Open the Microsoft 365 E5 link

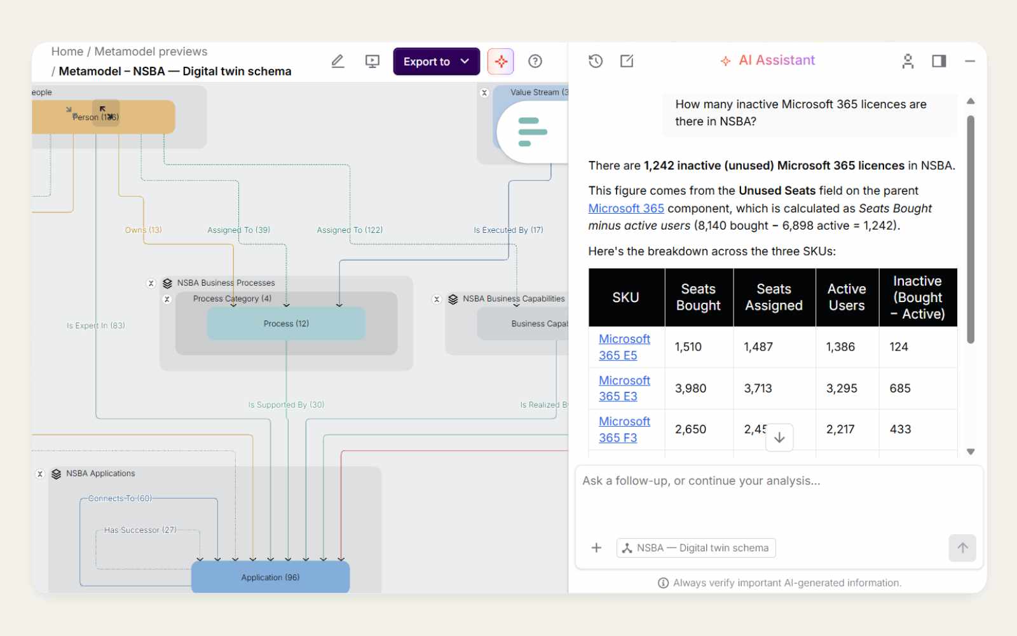624,347
